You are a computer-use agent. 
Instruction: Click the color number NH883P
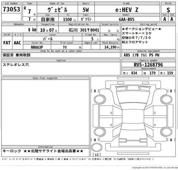tap(37, 47)
